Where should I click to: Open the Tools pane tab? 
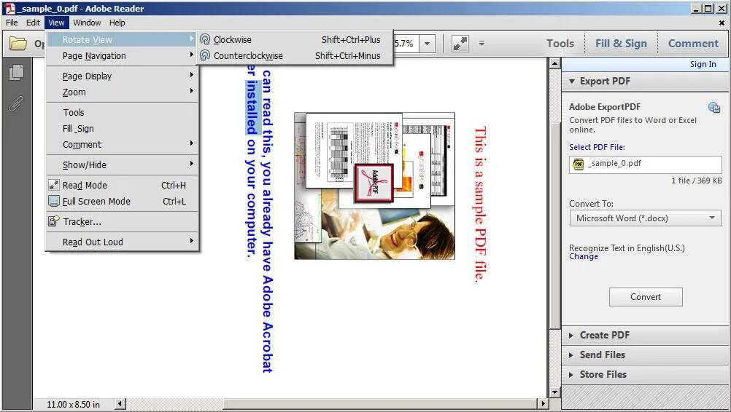pyautogui.click(x=560, y=43)
